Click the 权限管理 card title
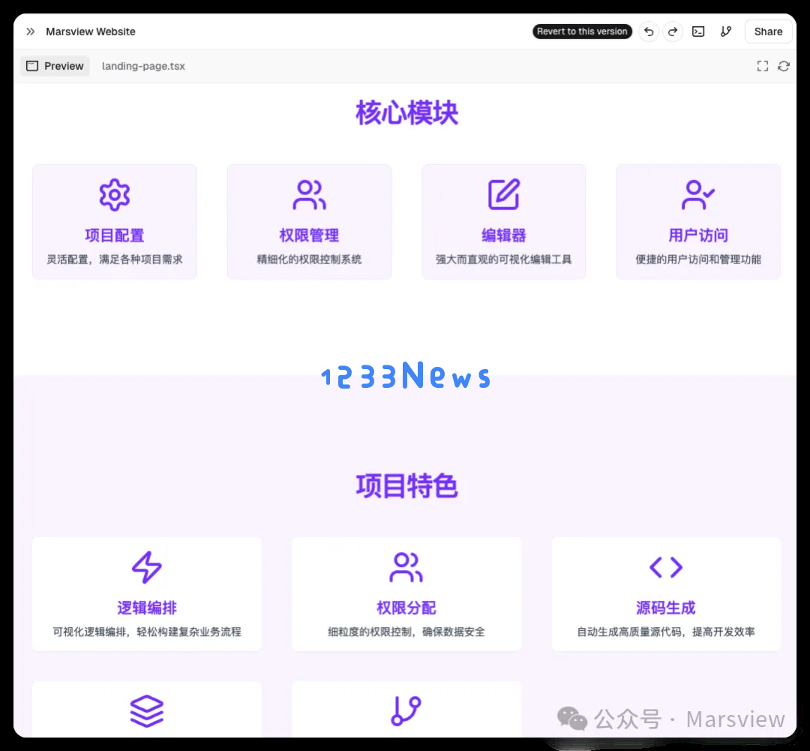The image size is (810, 751). (x=309, y=235)
